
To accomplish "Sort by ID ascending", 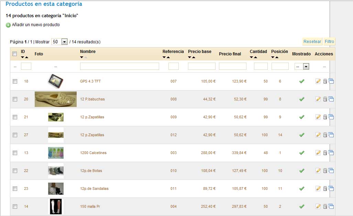I will coord(26,57).
